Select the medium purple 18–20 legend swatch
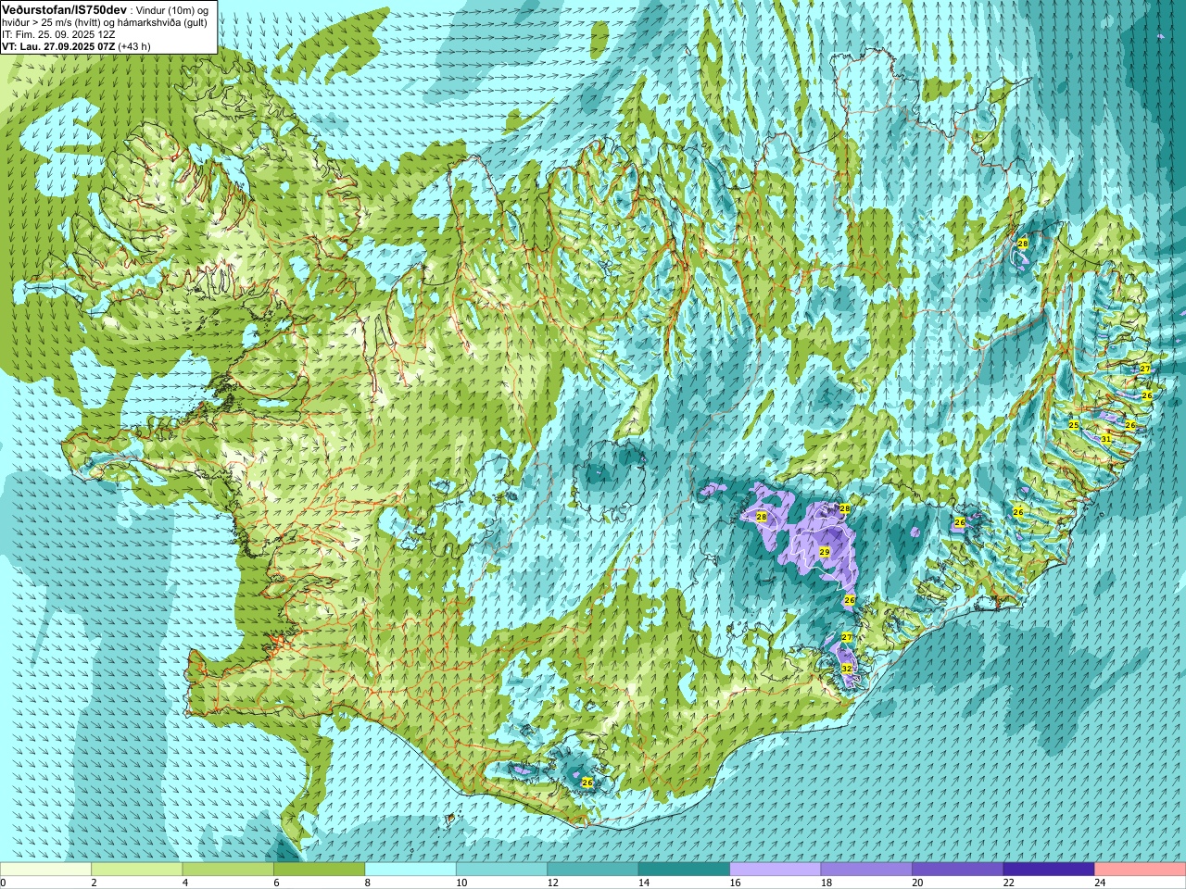This screenshot has height=889, width=1186. click(x=866, y=870)
